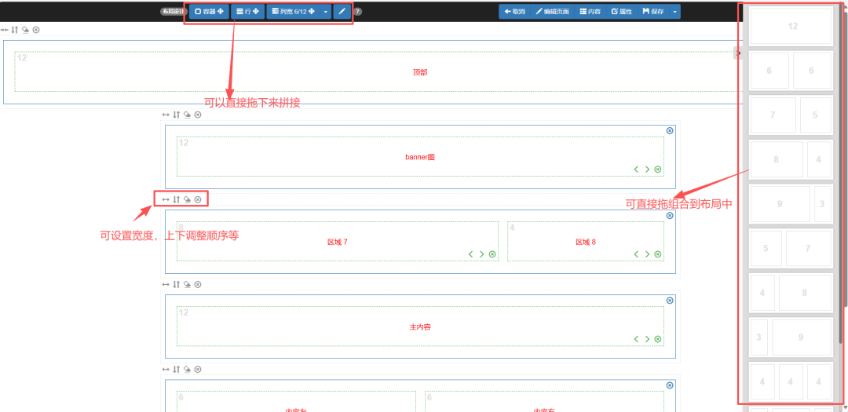Click the green left arrow in the 区域 8 column
848x412 pixels.
pyautogui.click(x=637, y=254)
